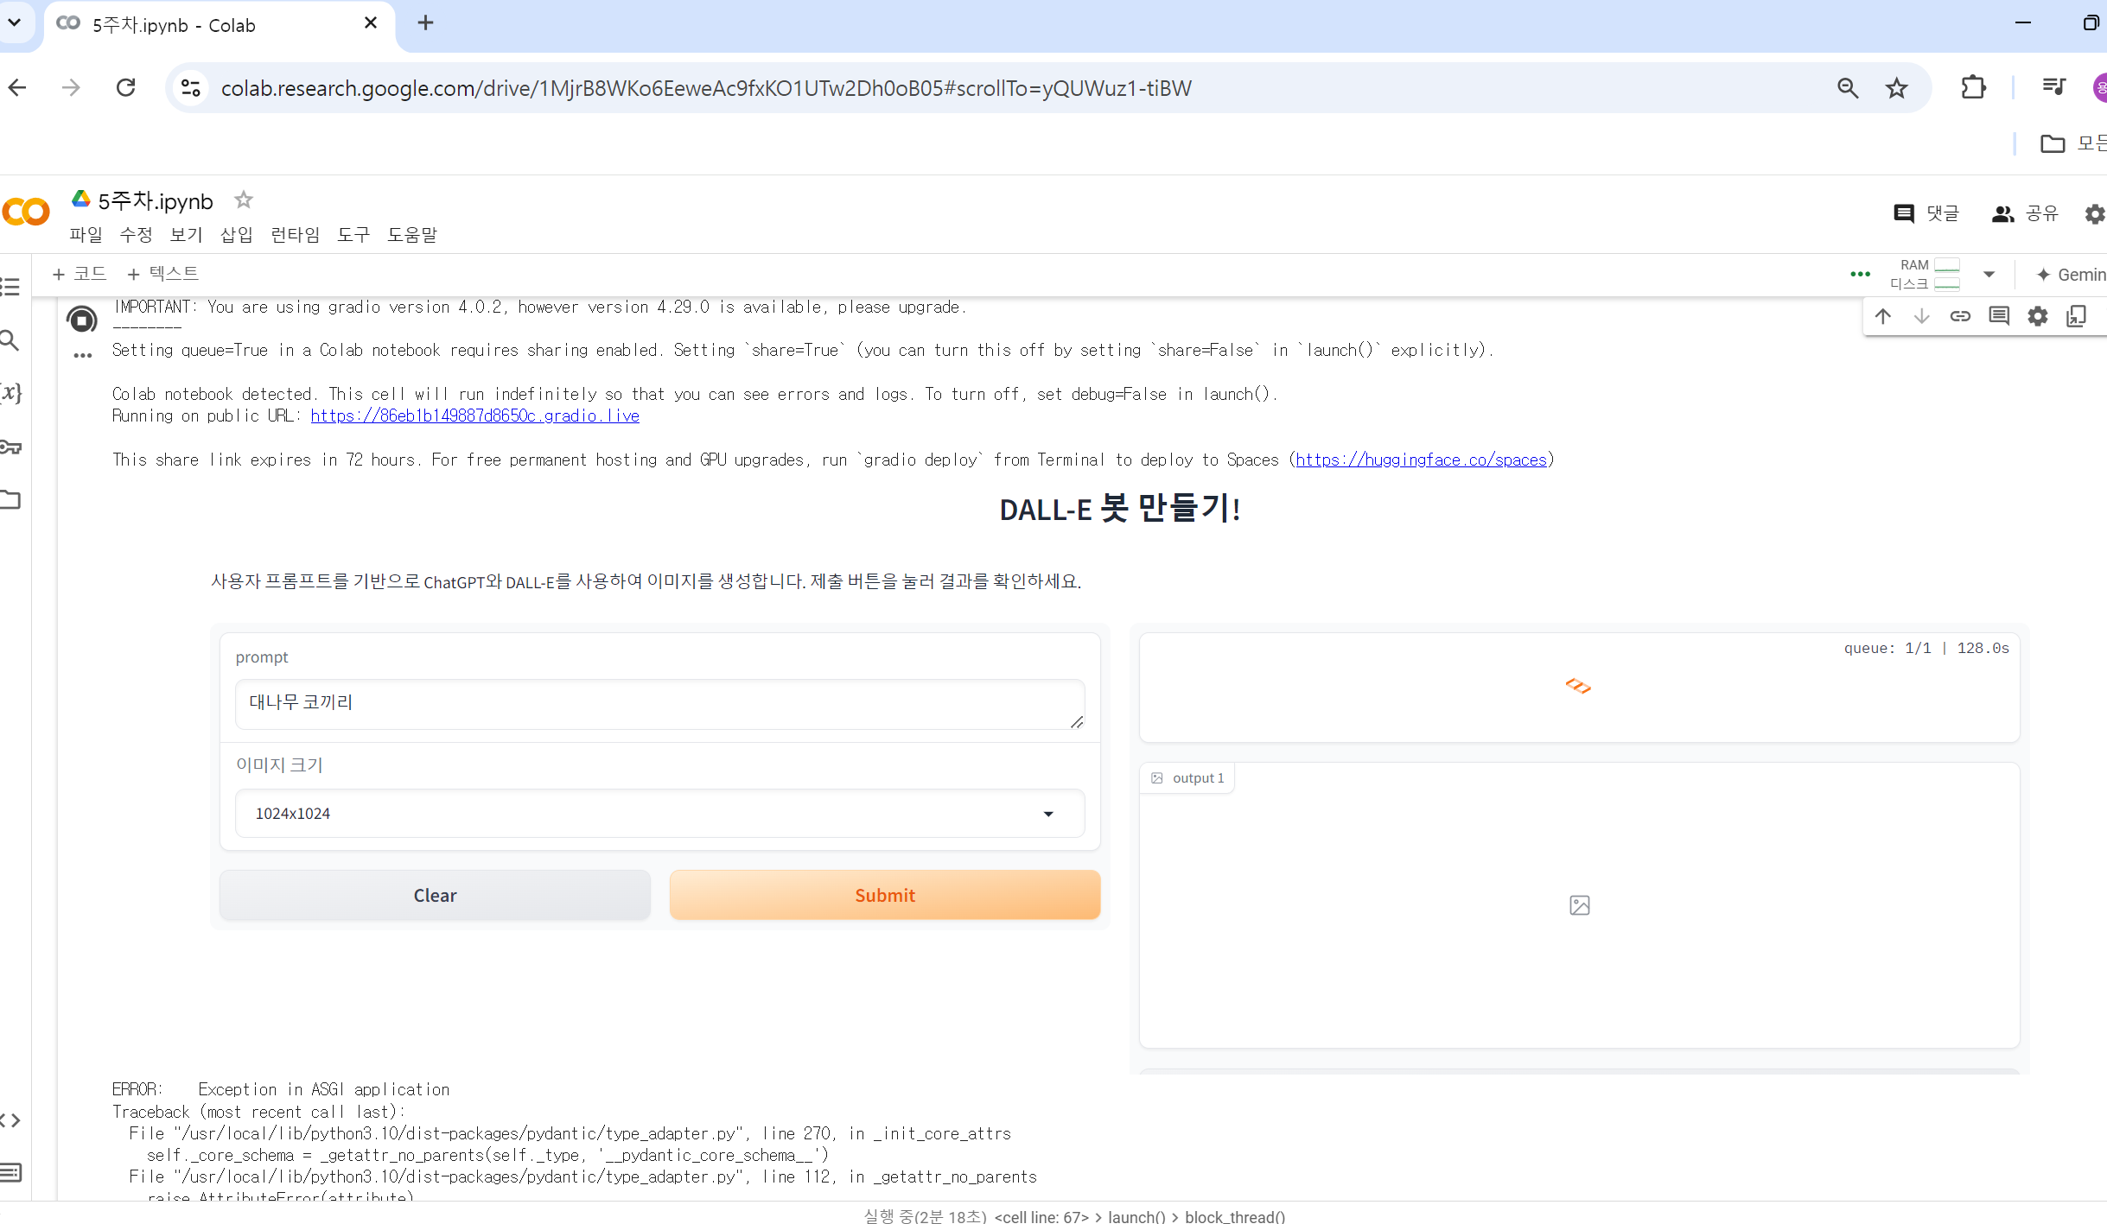2107x1224 pixels.
Task: Open the Gemini assistant button
Action: tap(2071, 275)
